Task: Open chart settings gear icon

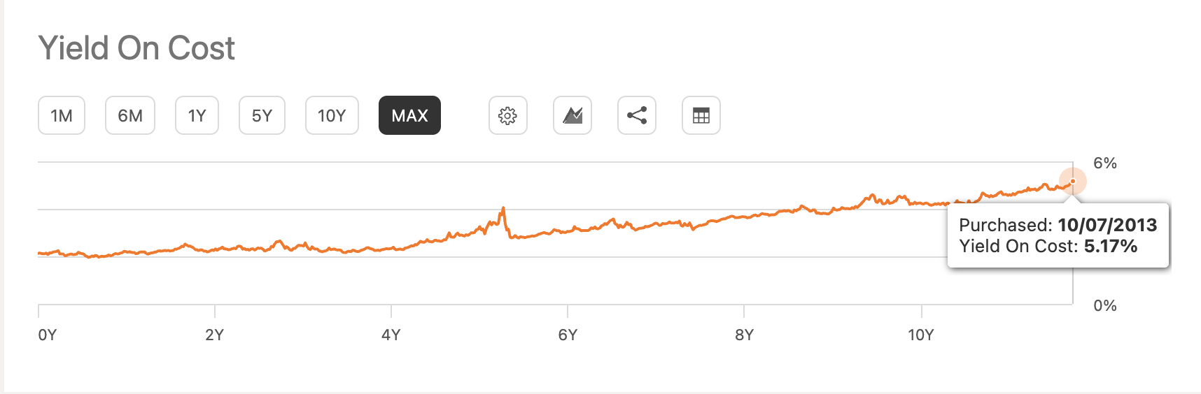Action: point(507,115)
